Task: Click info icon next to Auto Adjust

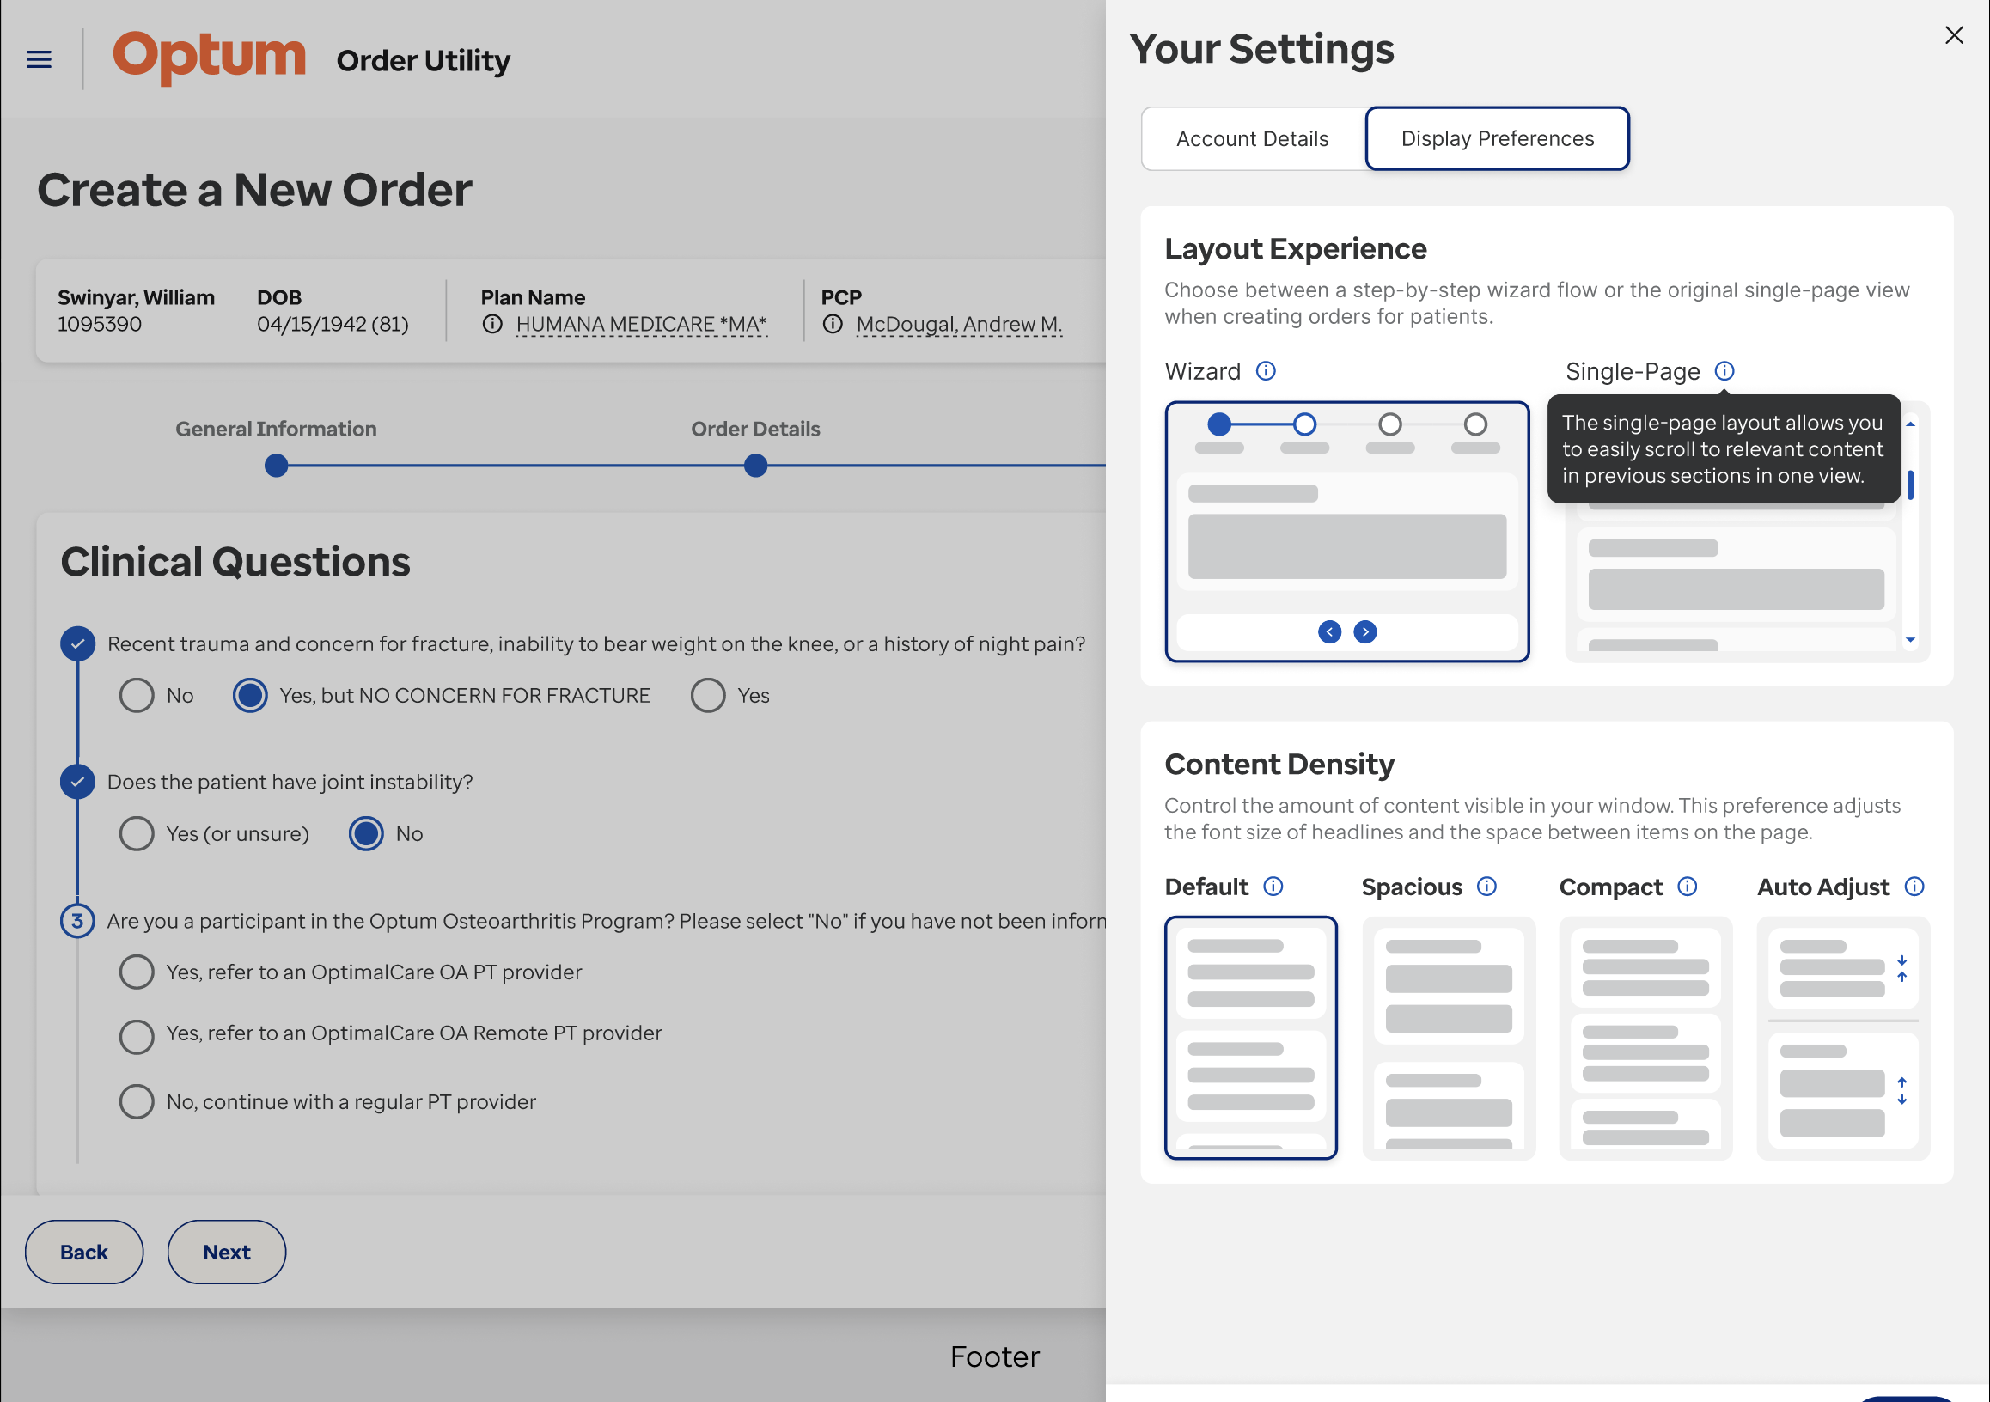Action: click(1914, 887)
